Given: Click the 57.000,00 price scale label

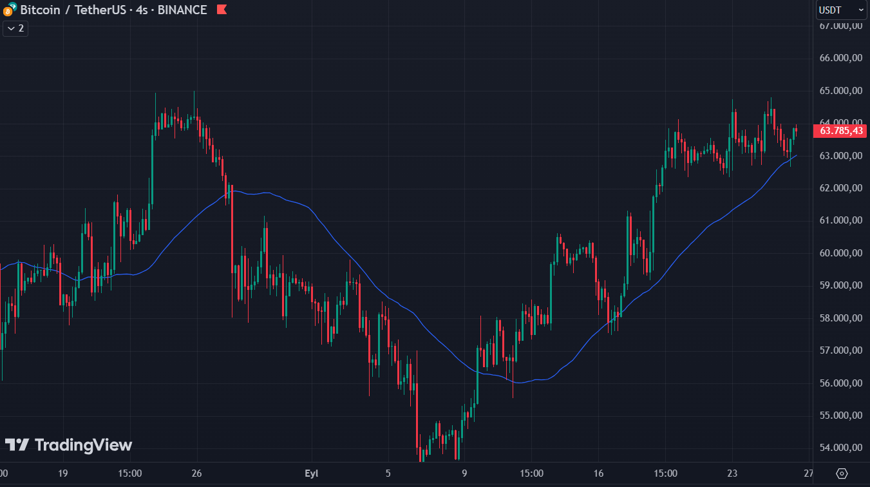Looking at the screenshot, I should tap(841, 350).
